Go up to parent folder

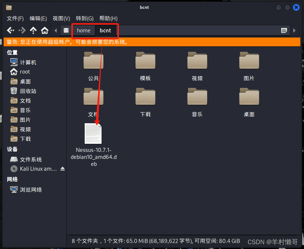click(33, 31)
